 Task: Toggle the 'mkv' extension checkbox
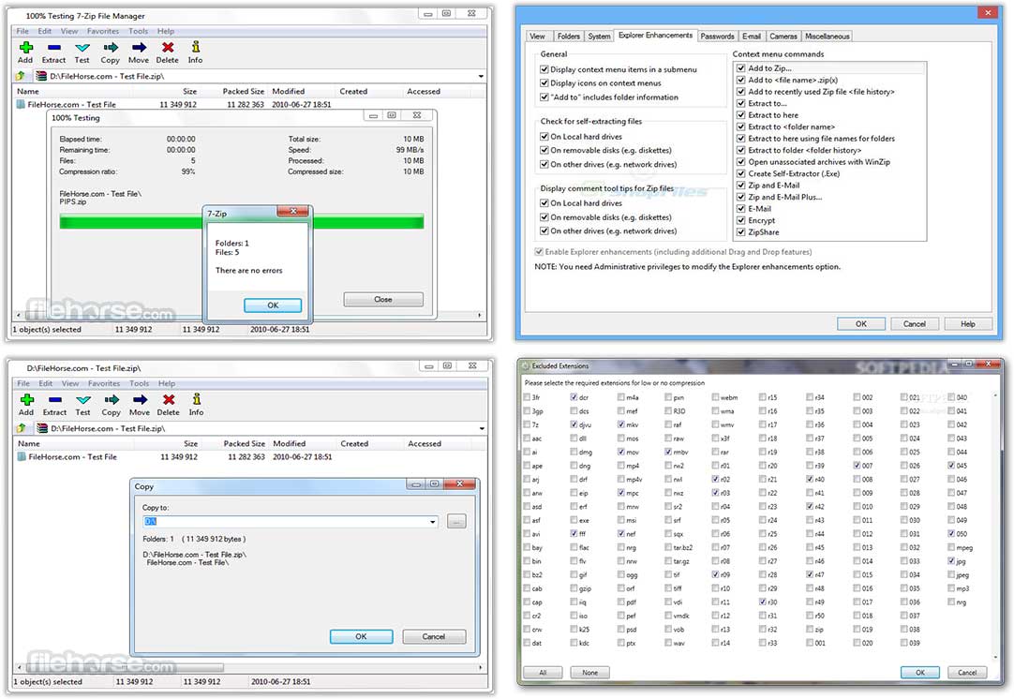(620, 424)
